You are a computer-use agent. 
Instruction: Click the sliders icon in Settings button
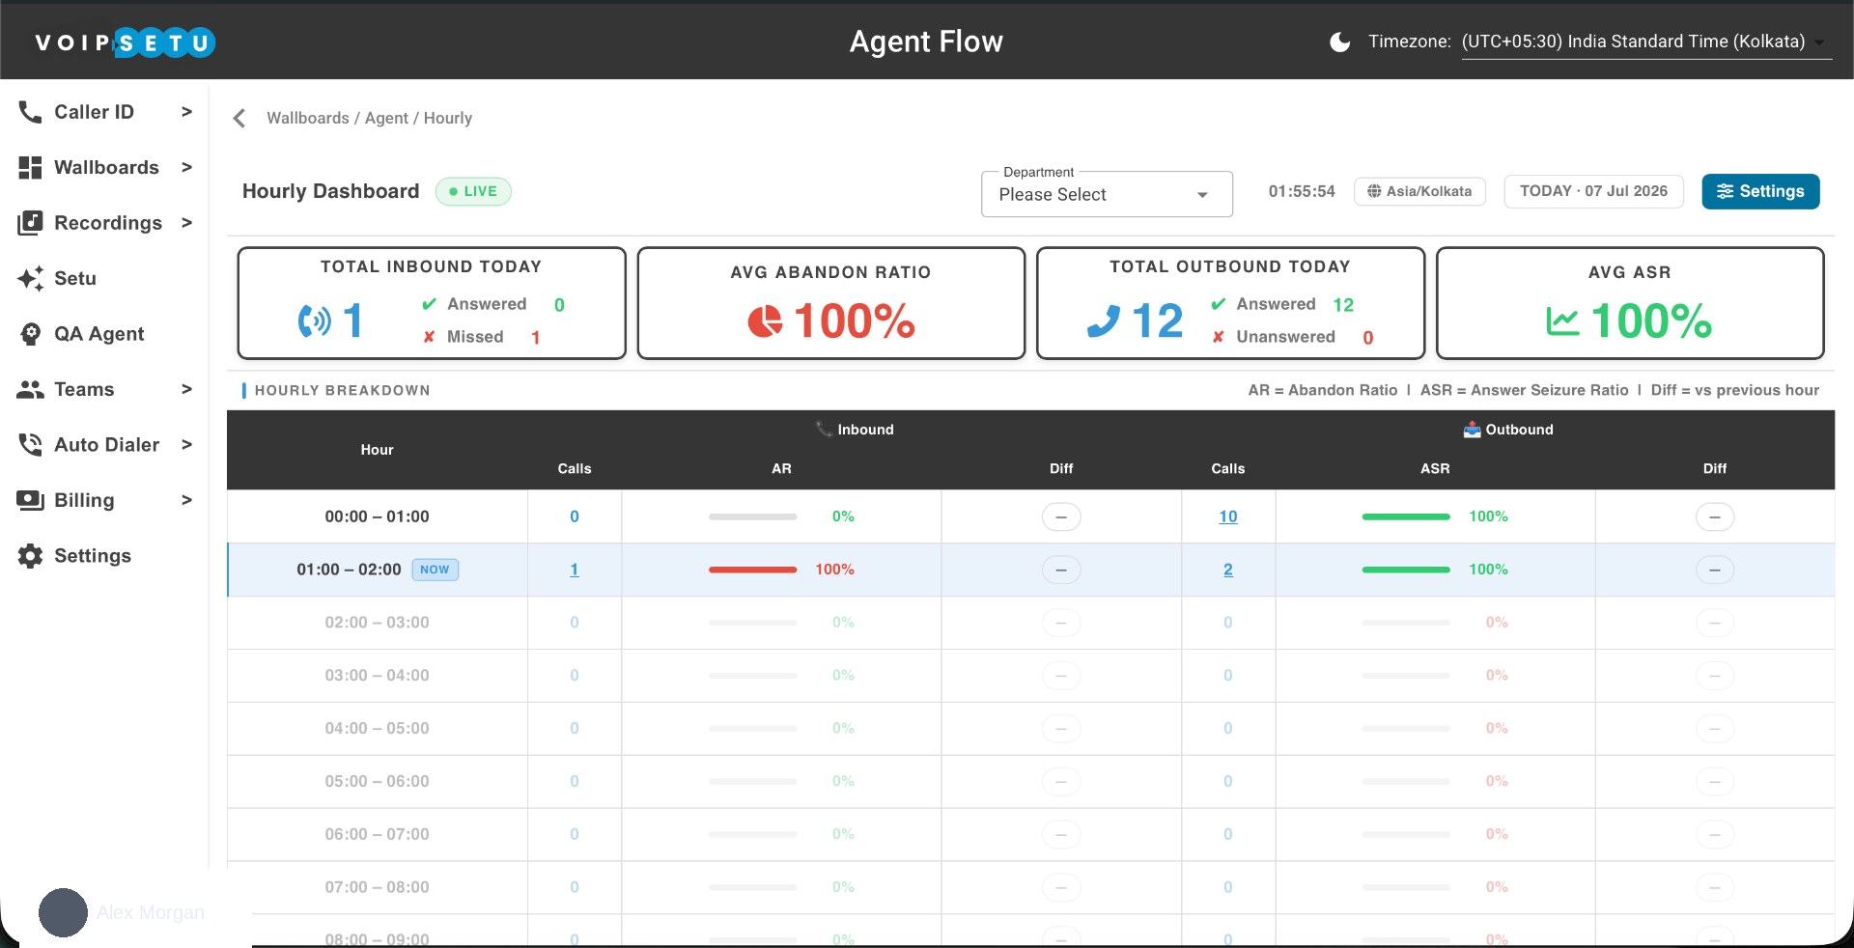pyautogui.click(x=1725, y=191)
